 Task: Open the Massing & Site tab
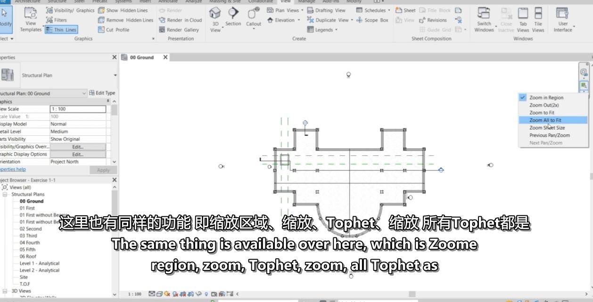[224, 1]
